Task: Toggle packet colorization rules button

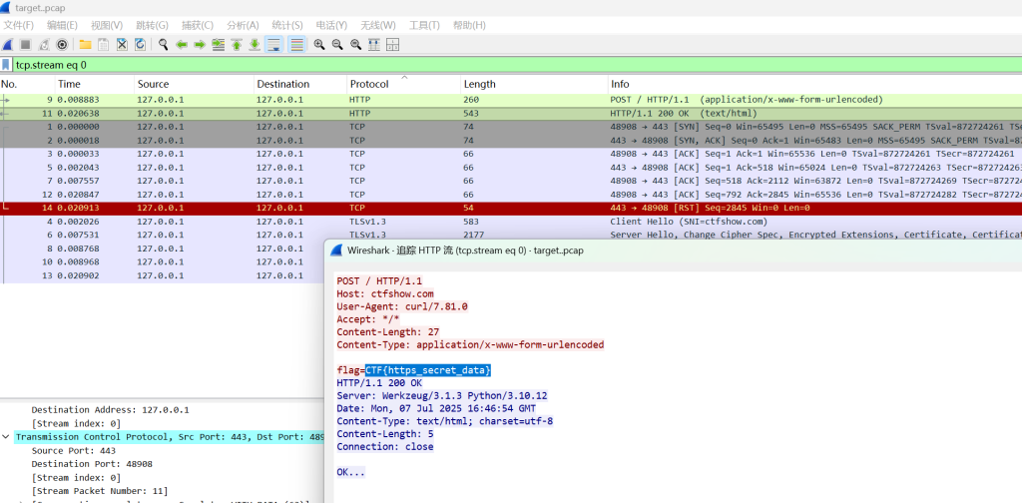Action: (x=296, y=45)
